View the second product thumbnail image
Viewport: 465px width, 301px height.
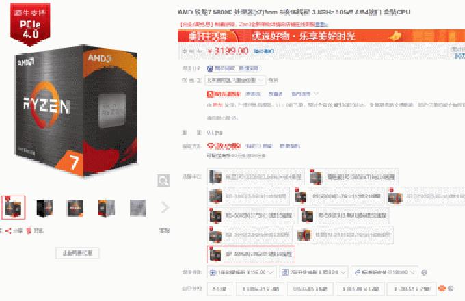[x=44, y=207]
